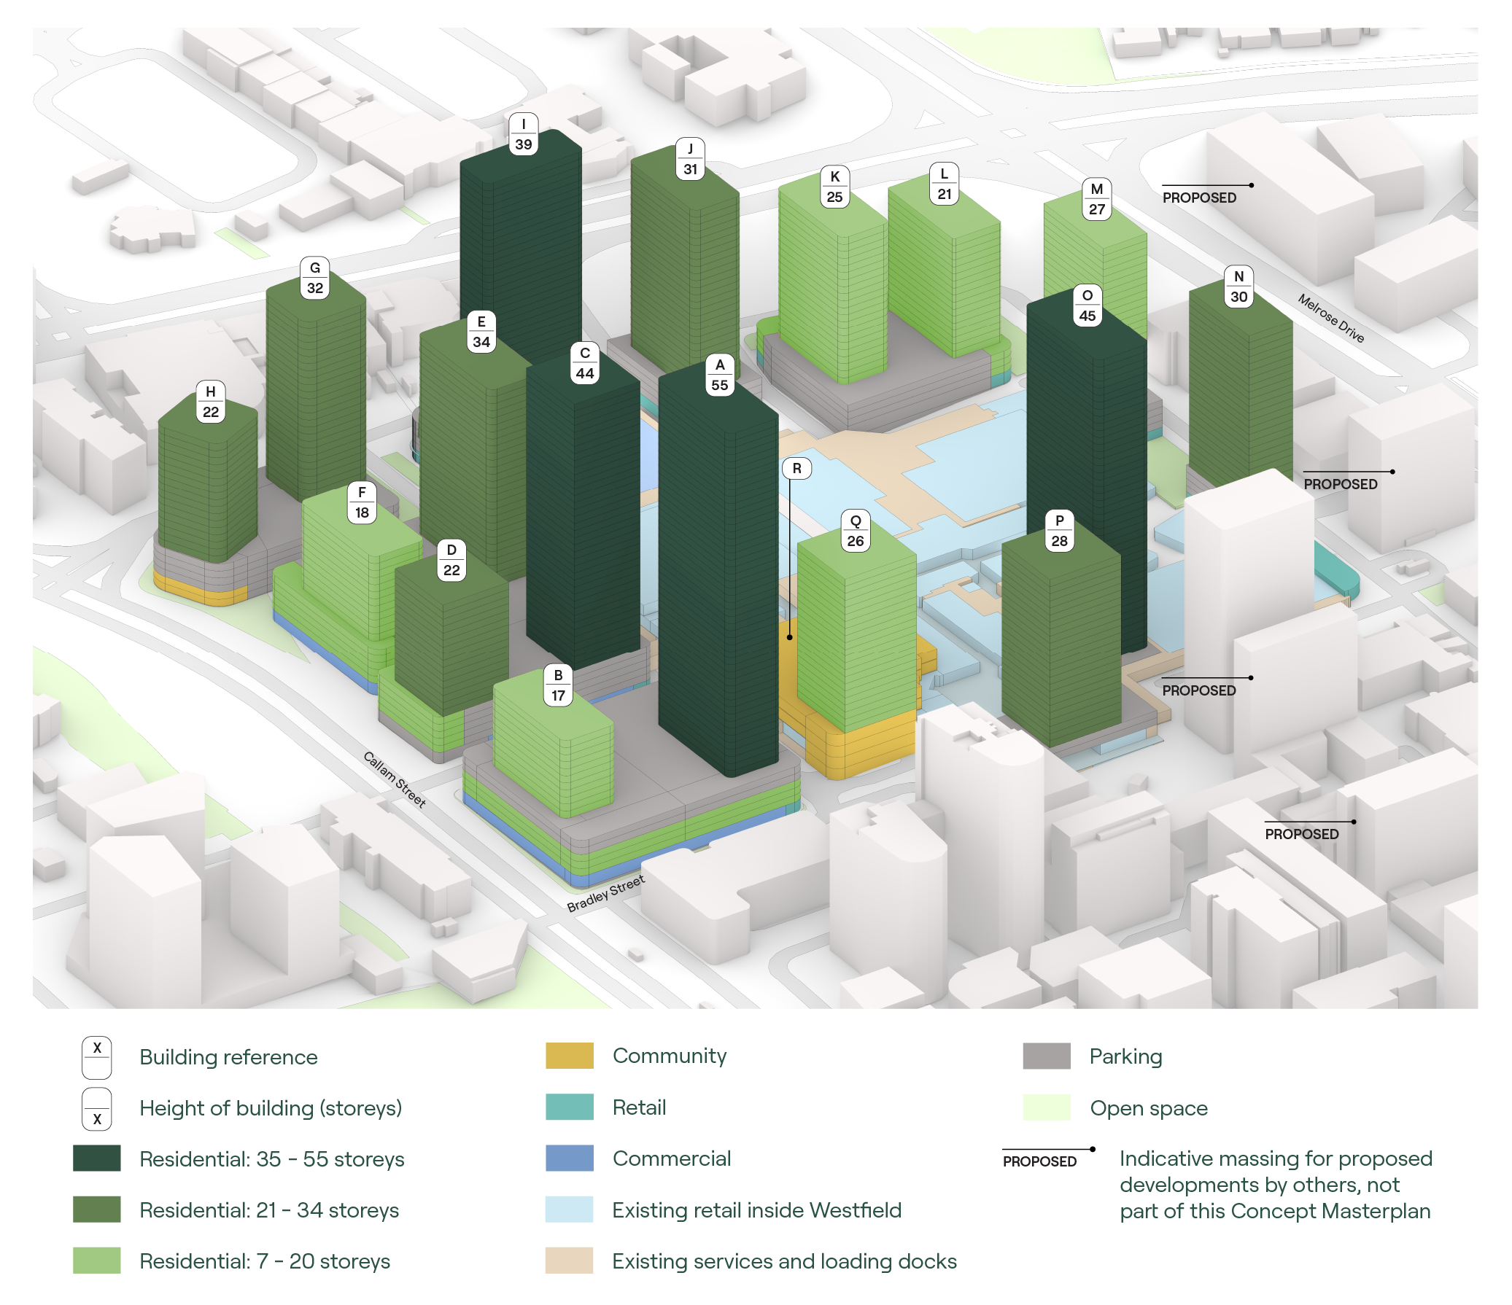Click the Callam Street label
The image size is (1512, 1305).
point(394,779)
